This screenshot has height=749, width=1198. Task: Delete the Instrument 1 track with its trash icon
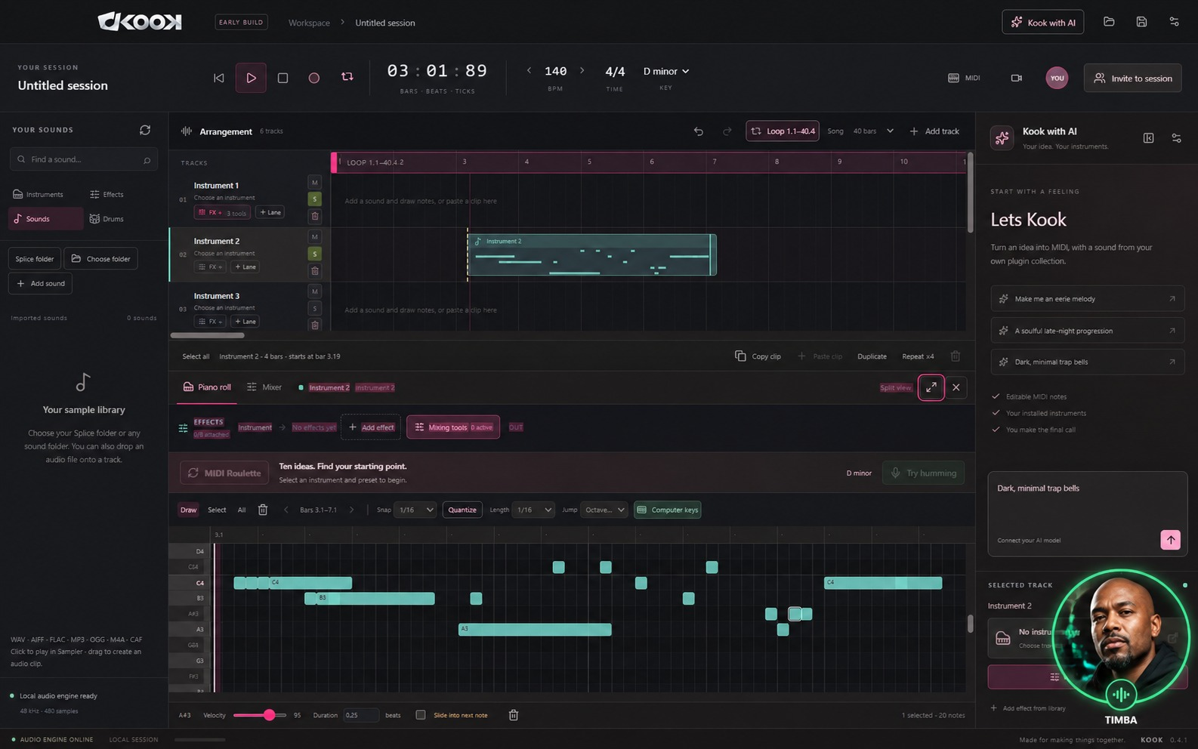click(315, 216)
